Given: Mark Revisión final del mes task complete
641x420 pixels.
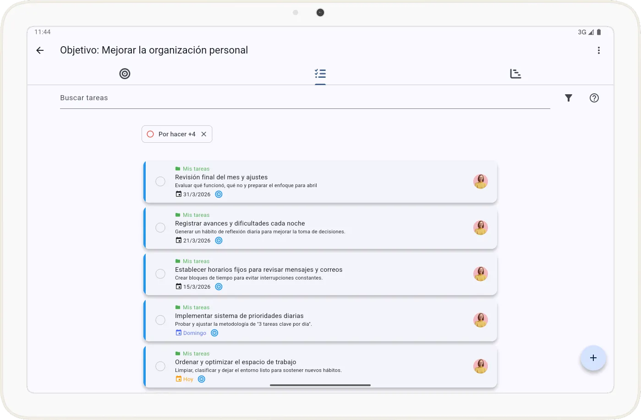Looking at the screenshot, I should coord(160,182).
